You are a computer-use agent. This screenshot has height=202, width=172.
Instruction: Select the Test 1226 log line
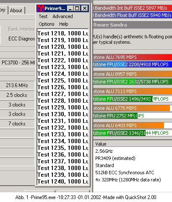(63, 87)
